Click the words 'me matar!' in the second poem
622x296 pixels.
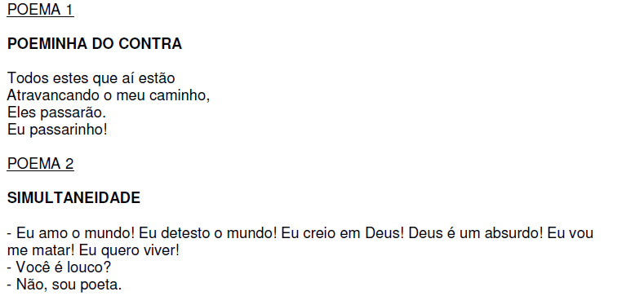[x=42, y=250]
